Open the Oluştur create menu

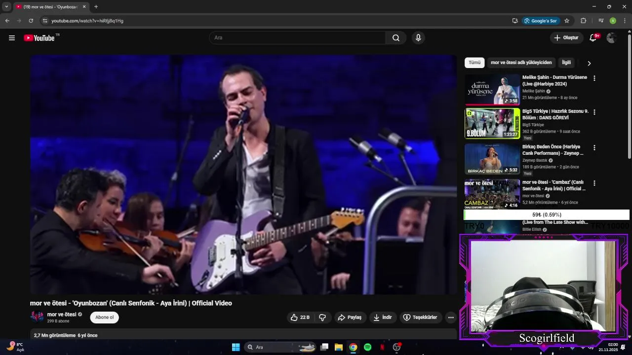coord(566,38)
